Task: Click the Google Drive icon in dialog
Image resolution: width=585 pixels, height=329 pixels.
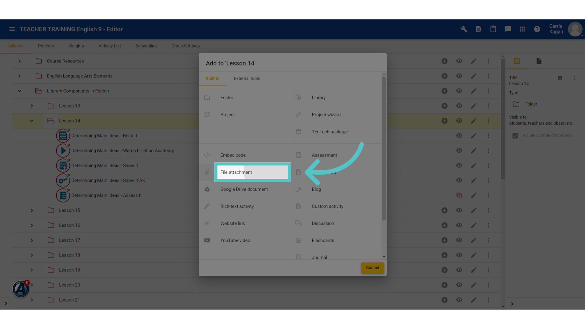Action: tap(207, 189)
